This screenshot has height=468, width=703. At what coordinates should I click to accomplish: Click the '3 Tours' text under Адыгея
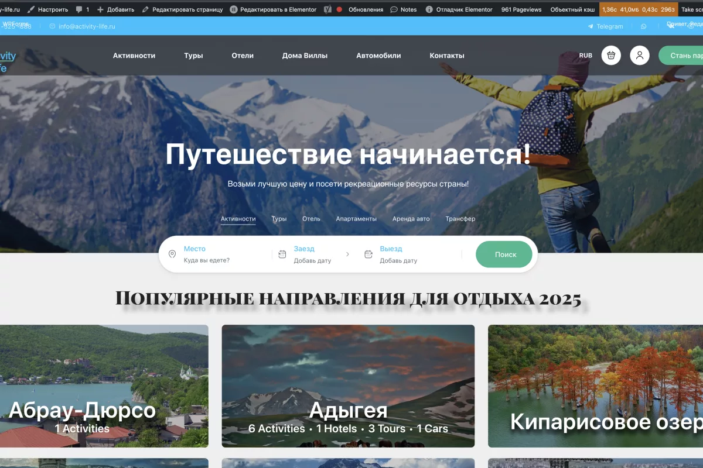387,429
